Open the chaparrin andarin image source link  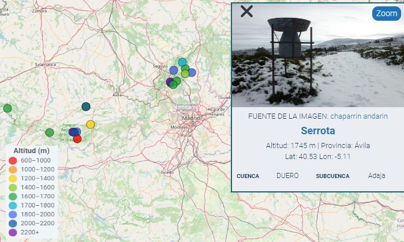click(x=359, y=116)
